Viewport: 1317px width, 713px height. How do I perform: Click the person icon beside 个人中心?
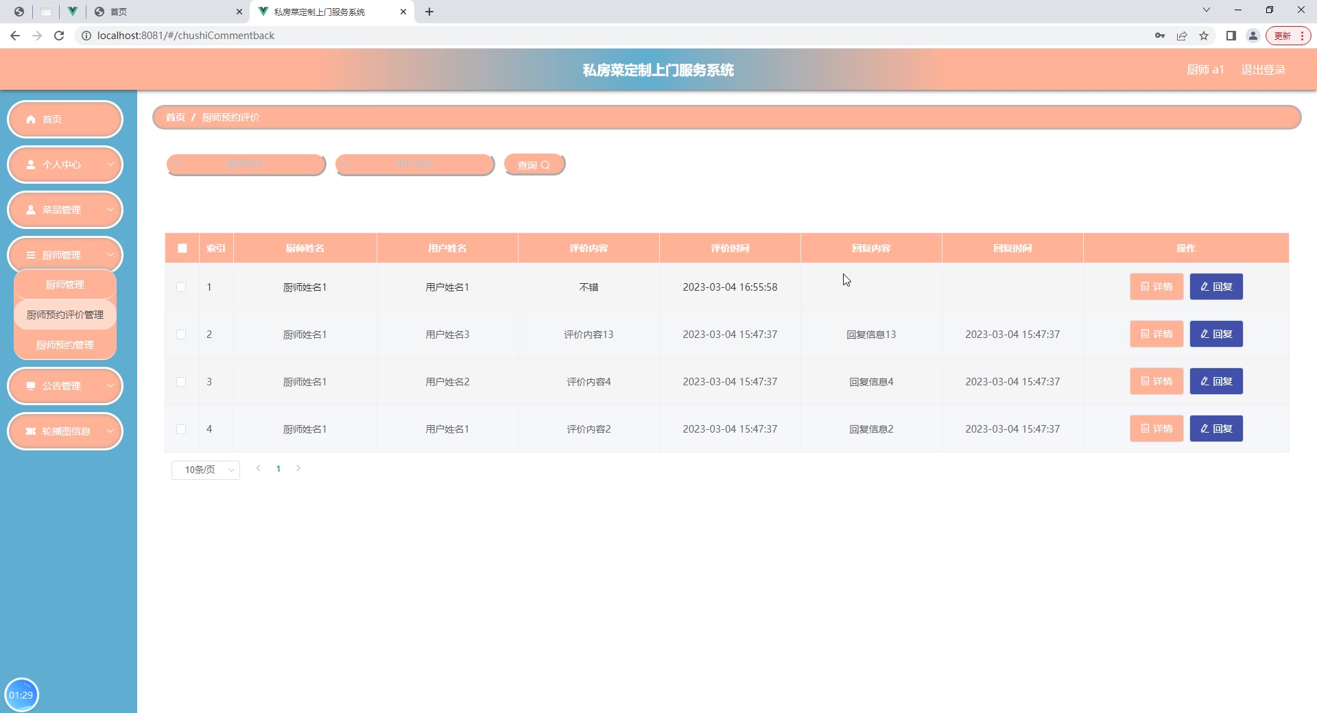click(31, 165)
